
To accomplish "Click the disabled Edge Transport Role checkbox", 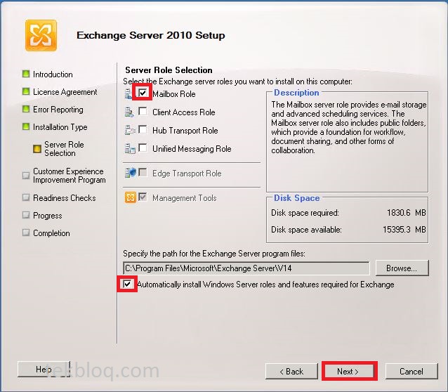I will pyautogui.click(x=143, y=172).
